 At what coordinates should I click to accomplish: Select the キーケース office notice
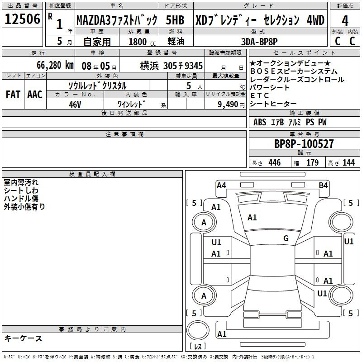(23, 338)
